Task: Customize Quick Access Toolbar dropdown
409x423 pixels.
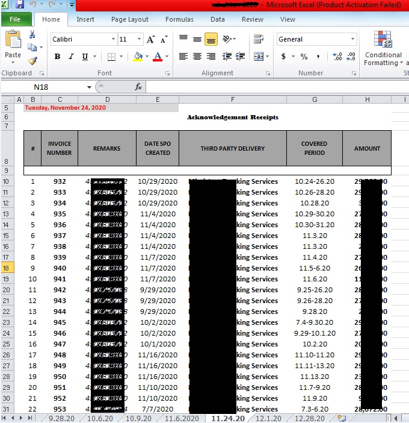Action: [x=72, y=5]
